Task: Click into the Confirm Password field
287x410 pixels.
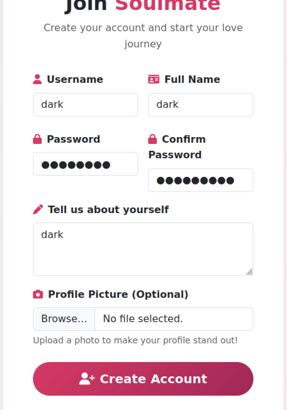Action: [x=201, y=180]
